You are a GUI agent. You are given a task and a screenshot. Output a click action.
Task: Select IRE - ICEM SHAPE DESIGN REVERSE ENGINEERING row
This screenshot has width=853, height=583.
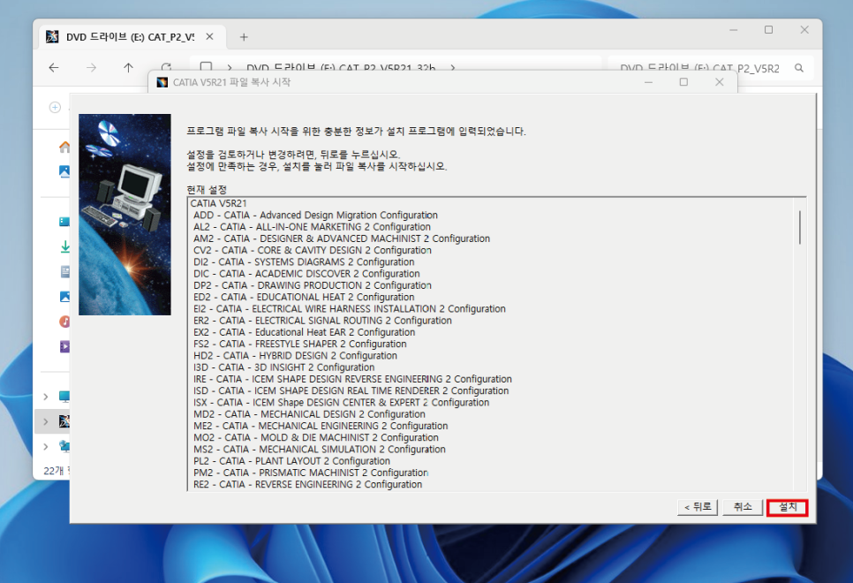(x=352, y=379)
